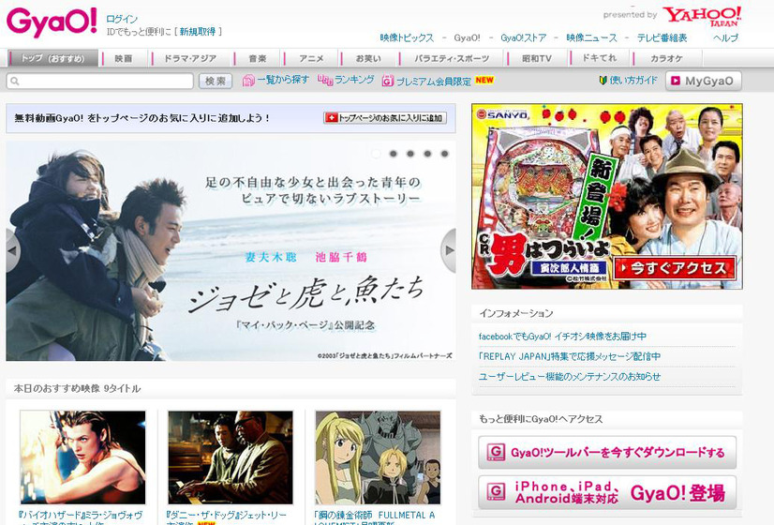Viewport: 774px width, 525px height.
Task: Open the 使い方ガイド link text
Action: click(x=633, y=80)
